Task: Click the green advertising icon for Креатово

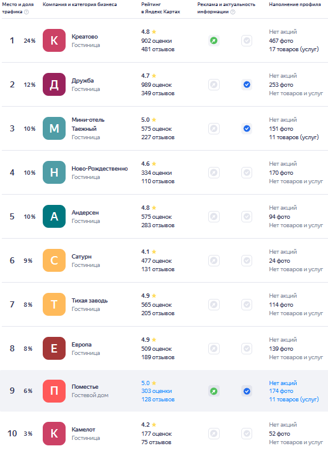Action: coord(214,40)
